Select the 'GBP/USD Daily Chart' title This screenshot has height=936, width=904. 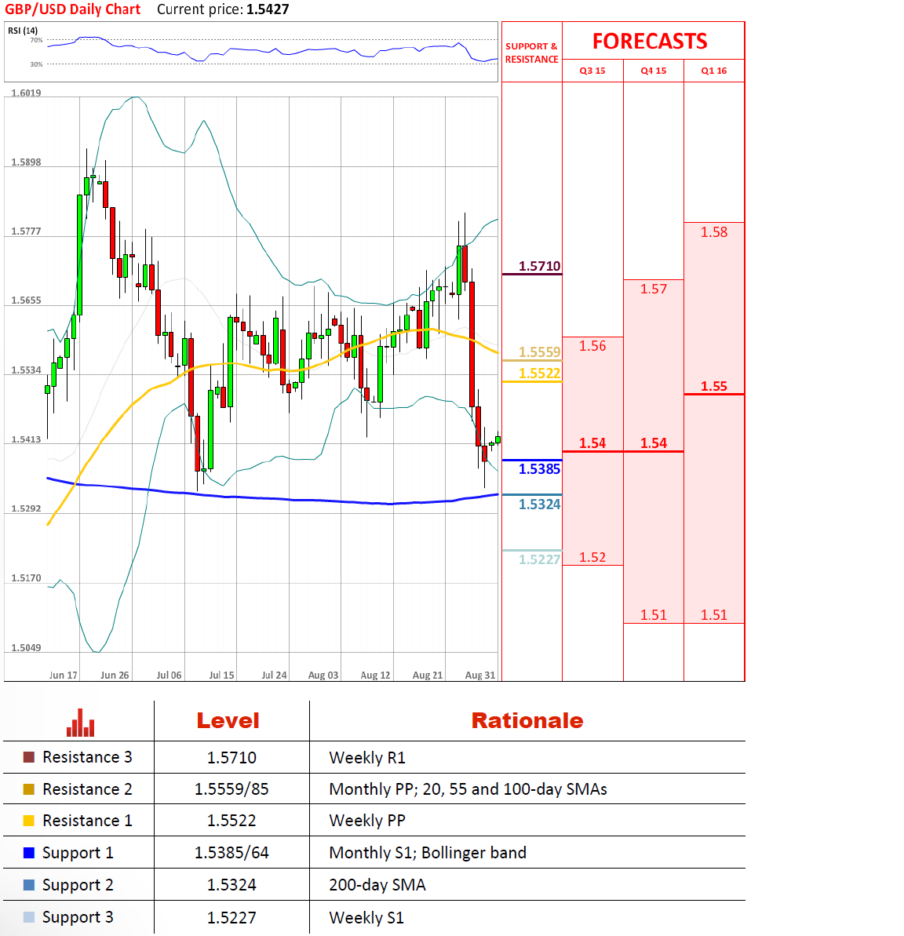(x=73, y=9)
